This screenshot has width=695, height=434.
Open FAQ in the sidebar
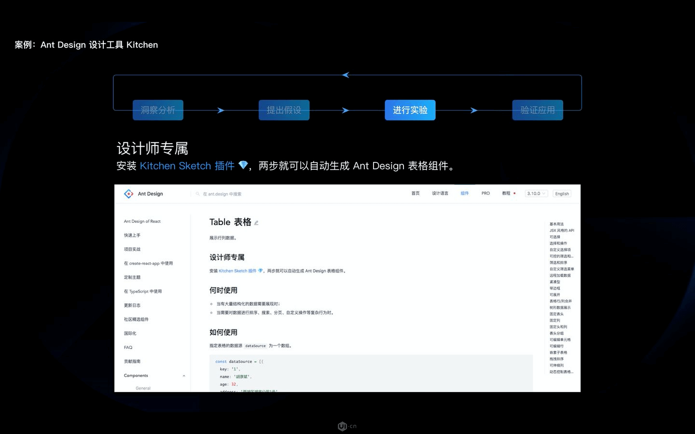pos(128,347)
